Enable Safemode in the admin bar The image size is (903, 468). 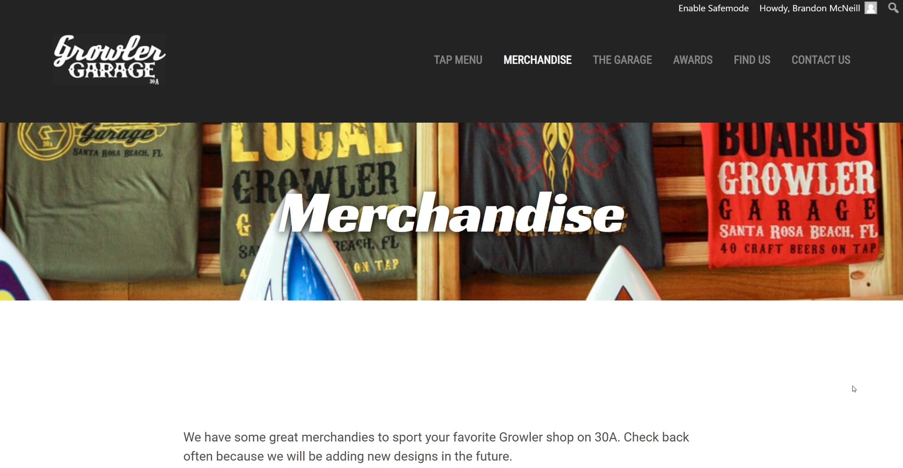[713, 8]
